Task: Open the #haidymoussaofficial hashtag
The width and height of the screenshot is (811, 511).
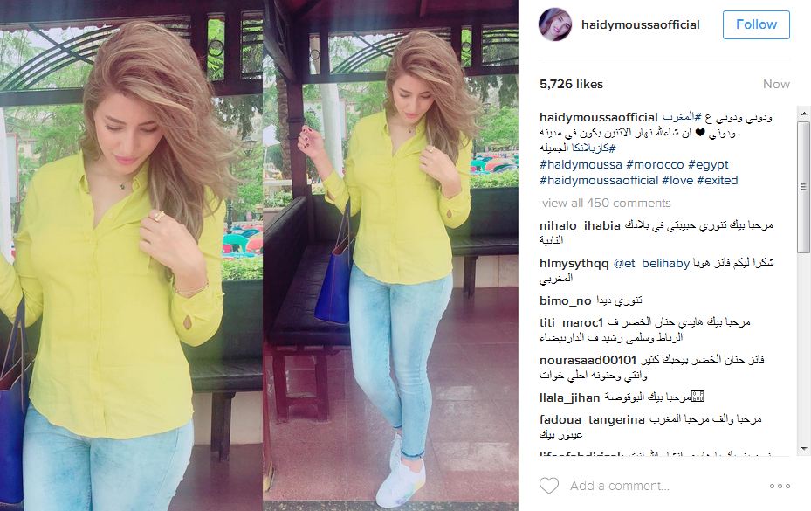Action: point(599,181)
